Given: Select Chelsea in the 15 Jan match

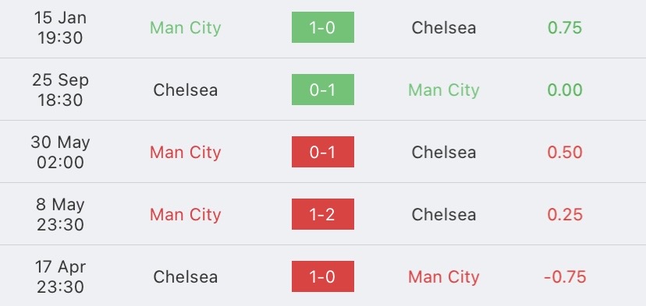Looking at the screenshot, I should click(444, 28).
